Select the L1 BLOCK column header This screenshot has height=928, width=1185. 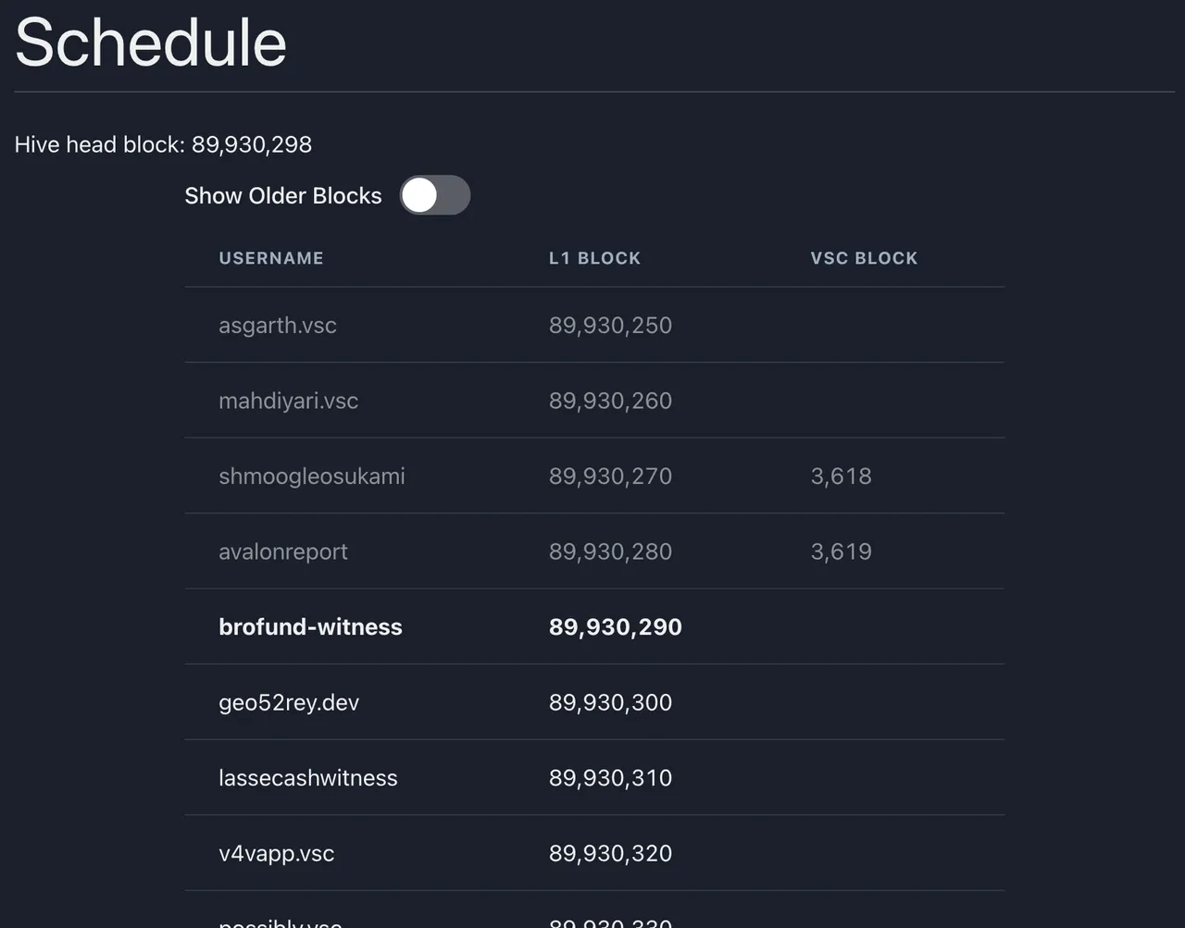tap(594, 258)
